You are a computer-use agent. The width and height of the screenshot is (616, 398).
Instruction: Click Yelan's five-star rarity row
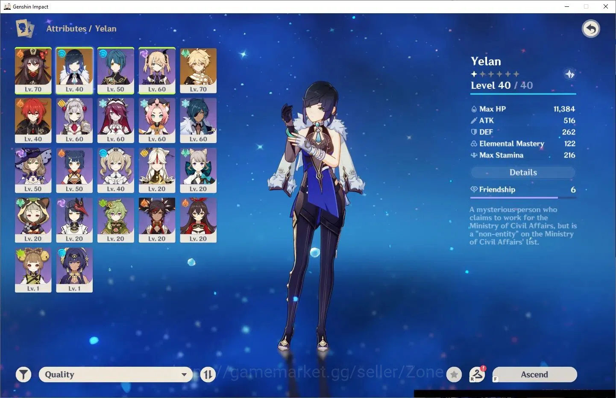tap(495, 74)
